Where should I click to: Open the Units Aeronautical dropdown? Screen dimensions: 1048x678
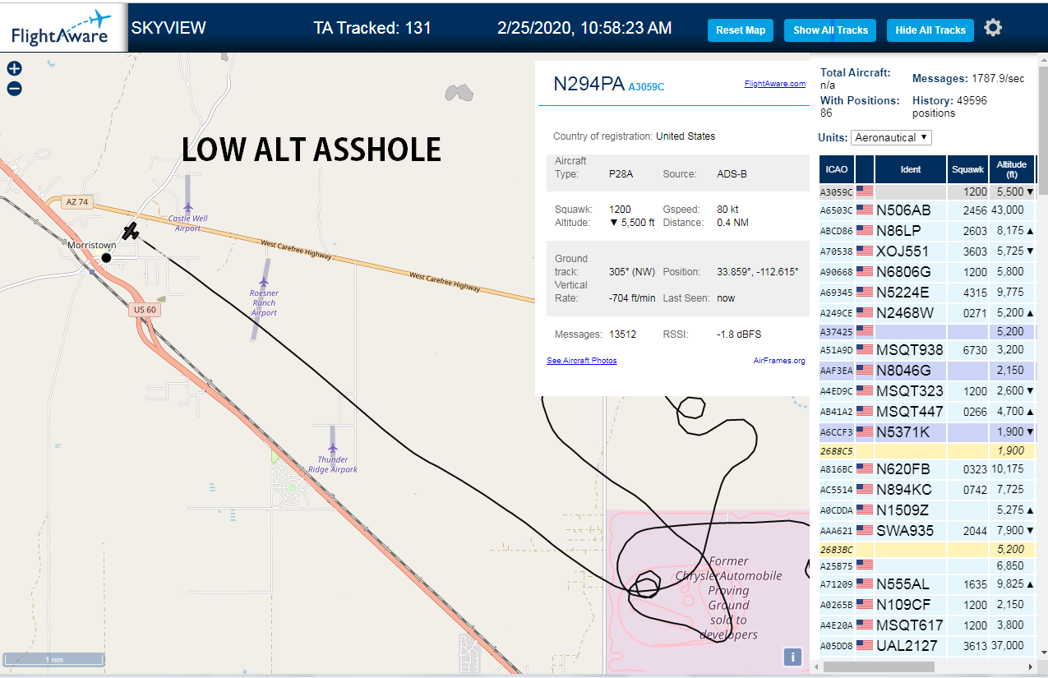[892, 137]
